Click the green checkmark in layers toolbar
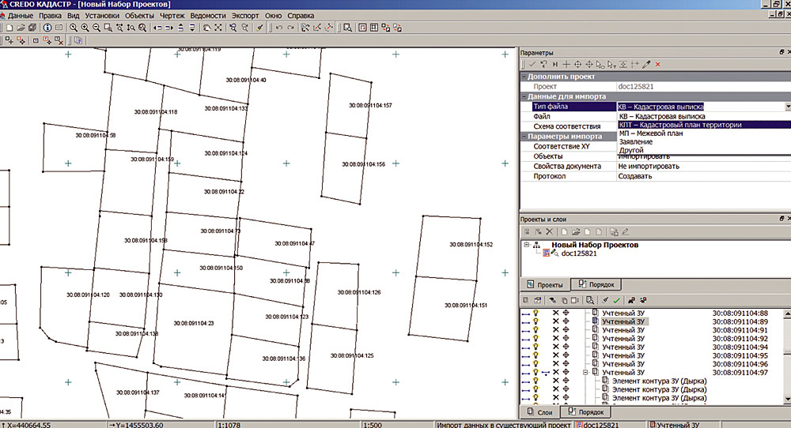Image resolution: width=791 pixels, height=428 pixels. tap(616, 300)
